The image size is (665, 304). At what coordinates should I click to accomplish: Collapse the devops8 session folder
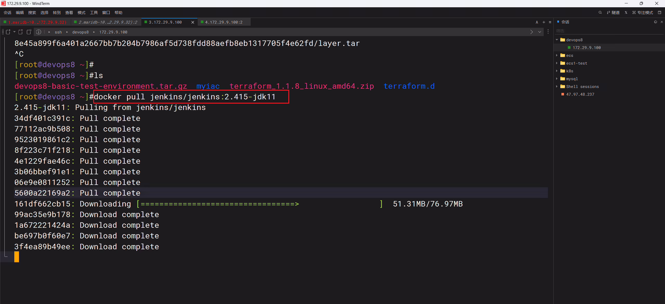pos(557,40)
